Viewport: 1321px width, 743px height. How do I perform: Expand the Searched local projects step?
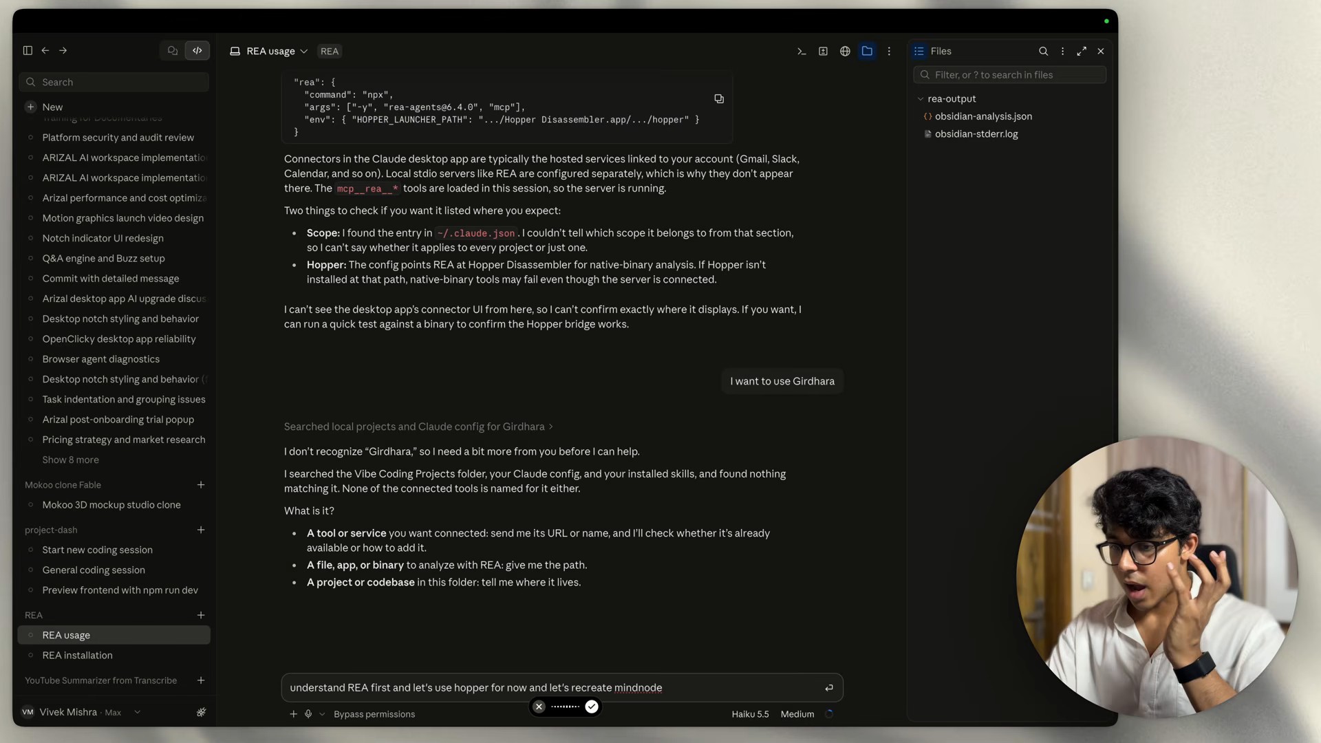[418, 427]
